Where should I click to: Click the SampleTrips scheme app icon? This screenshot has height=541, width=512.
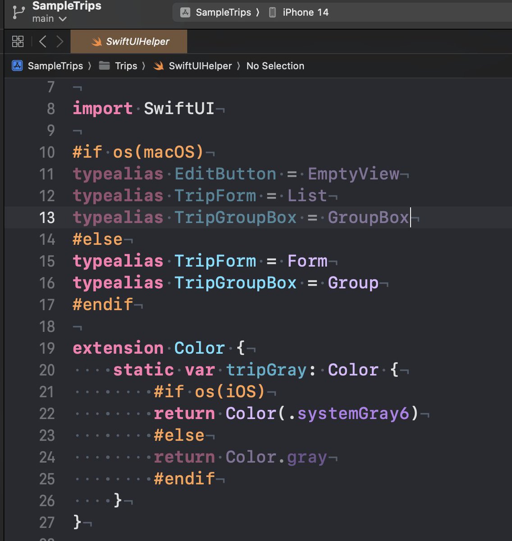[x=185, y=13]
